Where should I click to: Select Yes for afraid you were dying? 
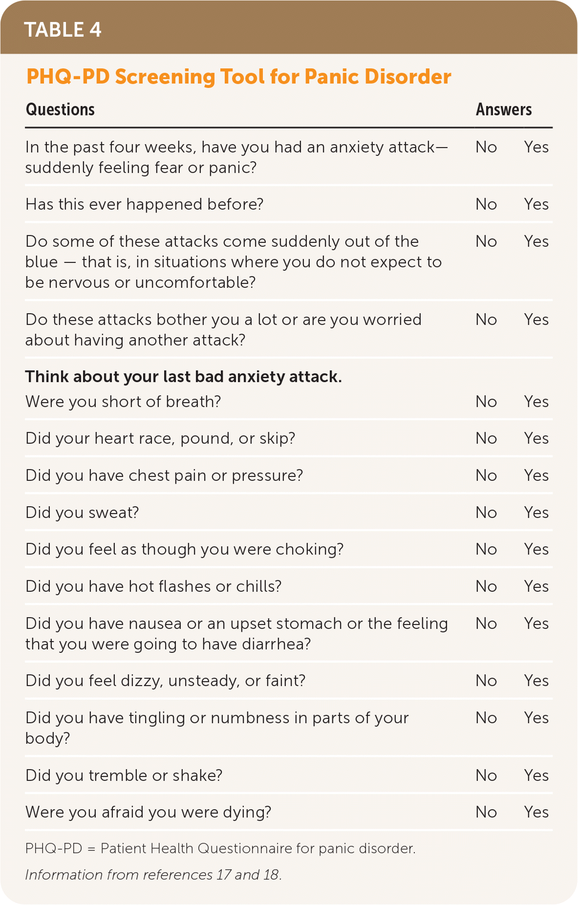coord(536,812)
